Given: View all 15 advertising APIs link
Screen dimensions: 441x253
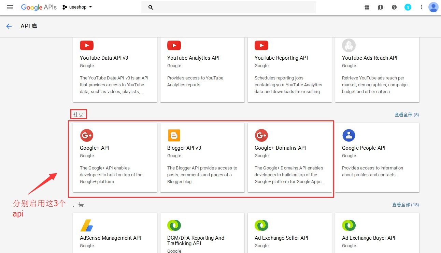Looking at the screenshot, I should tap(406, 205).
